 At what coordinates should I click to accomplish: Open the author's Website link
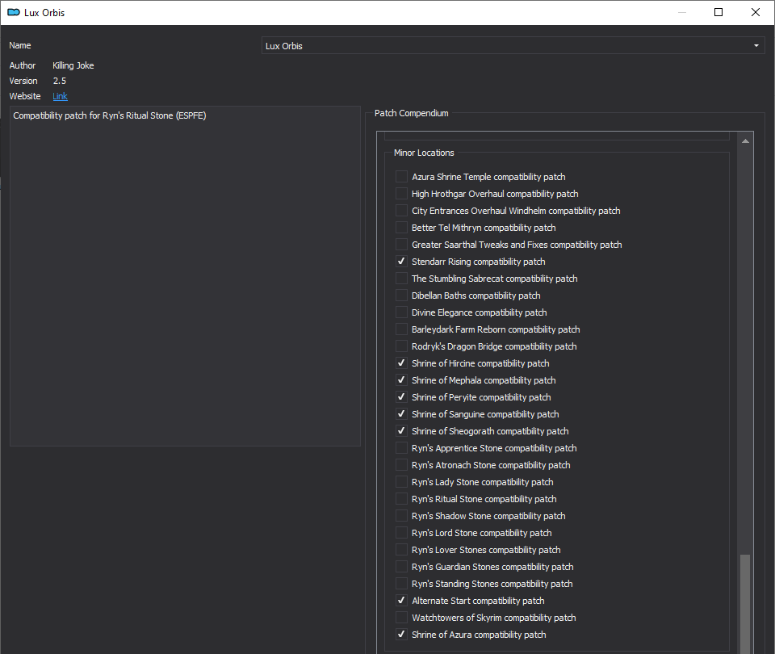(x=60, y=96)
